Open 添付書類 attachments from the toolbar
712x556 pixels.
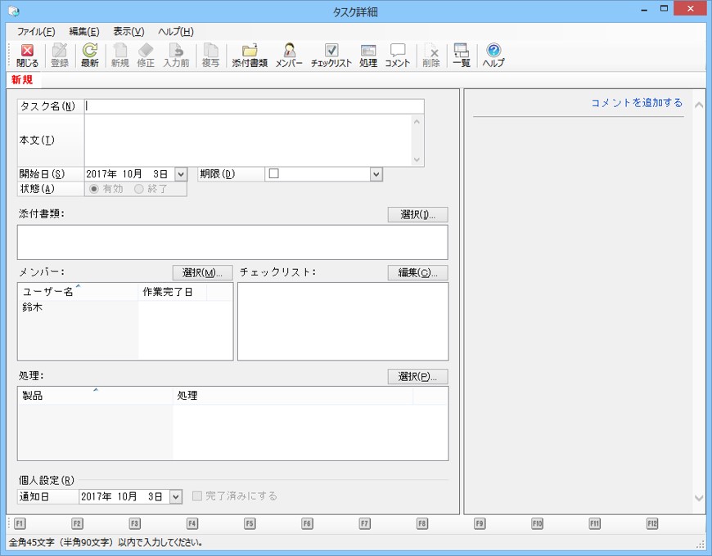pyautogui.click(x=250, y=56)
